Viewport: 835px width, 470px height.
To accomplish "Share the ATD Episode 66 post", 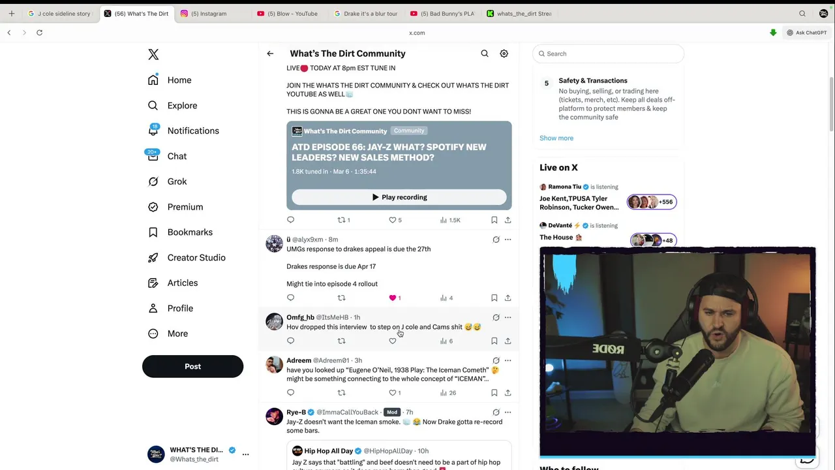I will [x=508, y=220].
